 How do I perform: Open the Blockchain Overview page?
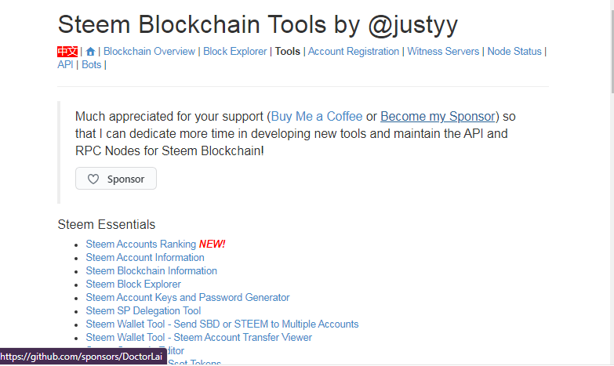click(x=150, y=52)
